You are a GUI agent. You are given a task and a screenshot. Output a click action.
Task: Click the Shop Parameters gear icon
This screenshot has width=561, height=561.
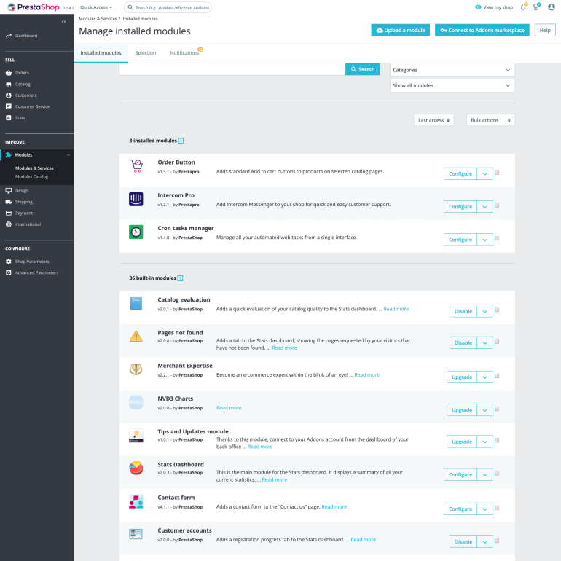click(x=9, y=262)
